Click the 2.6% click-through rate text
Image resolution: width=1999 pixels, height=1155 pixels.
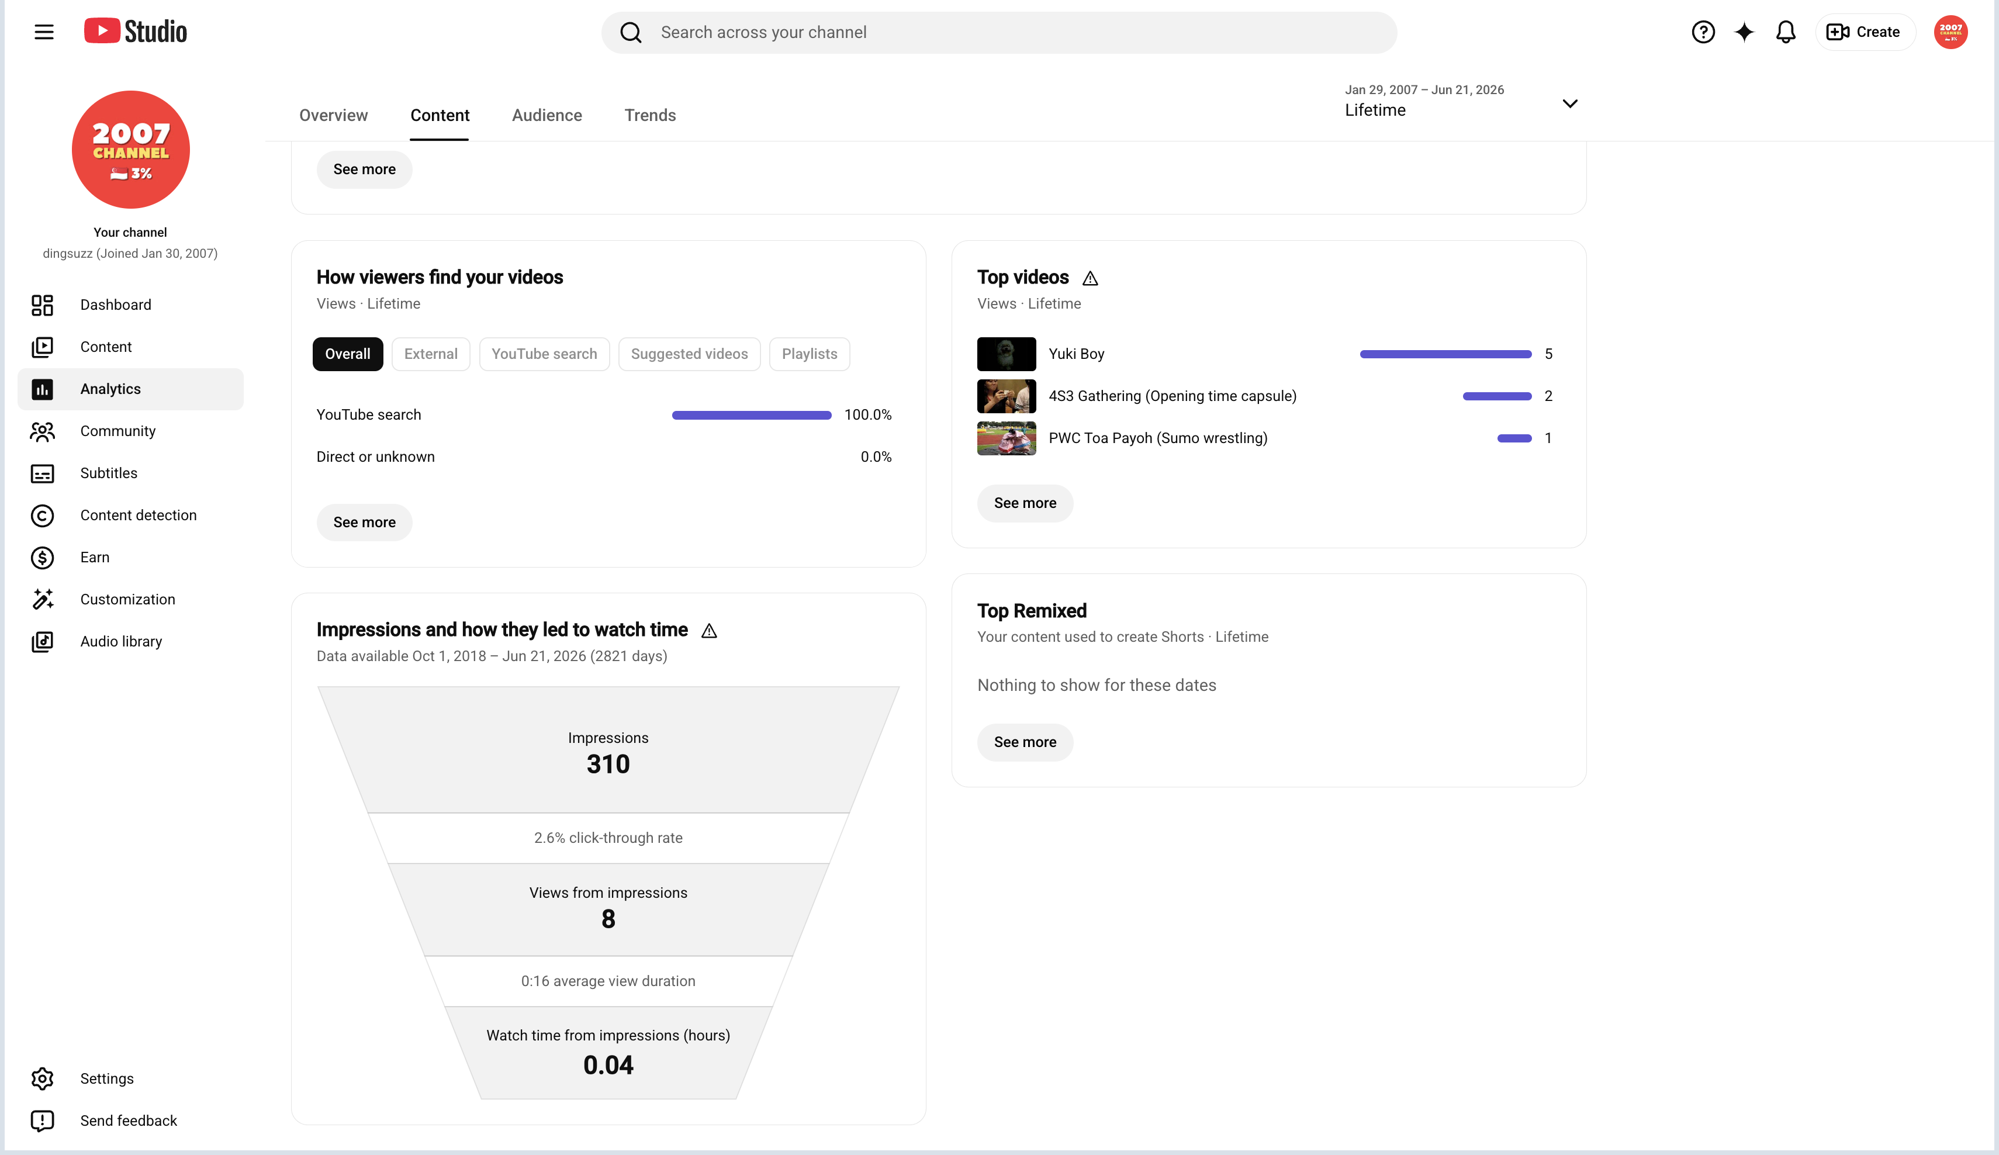point(608,838)
